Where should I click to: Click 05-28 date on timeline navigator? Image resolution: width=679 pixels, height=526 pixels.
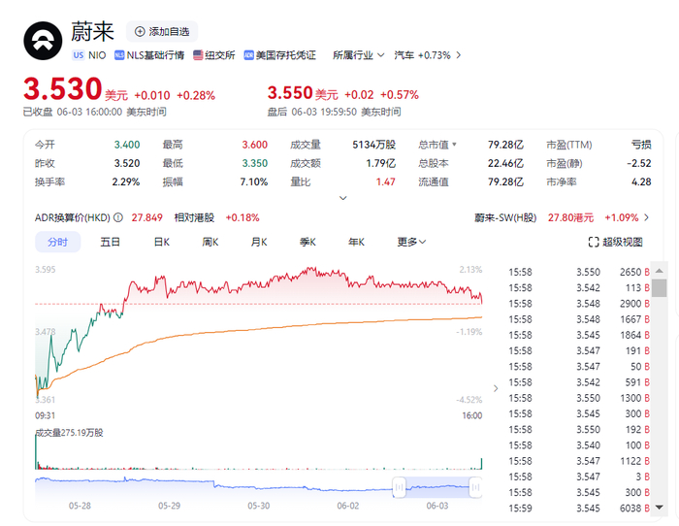pyautogui.click(x=80, y=506)
